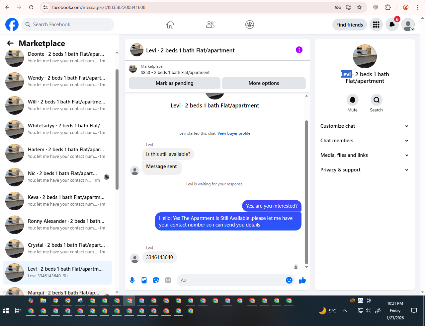Open conversation information purple icon
The width and height of the screenshot is (425, 326).
click(x=299, y=50)
